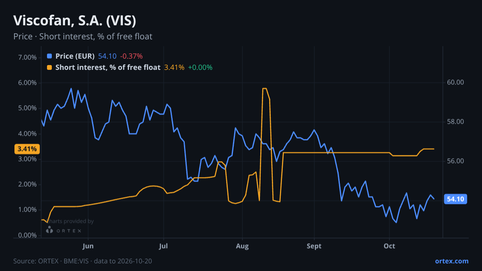Click the Oct x-axis label
Screen dimensions: 482x271
(x=389, y=246)
